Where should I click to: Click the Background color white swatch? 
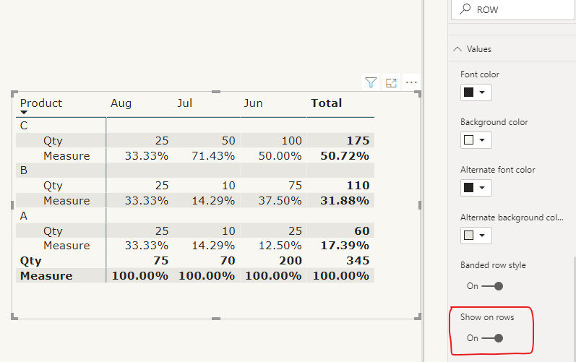pos(469,140)
